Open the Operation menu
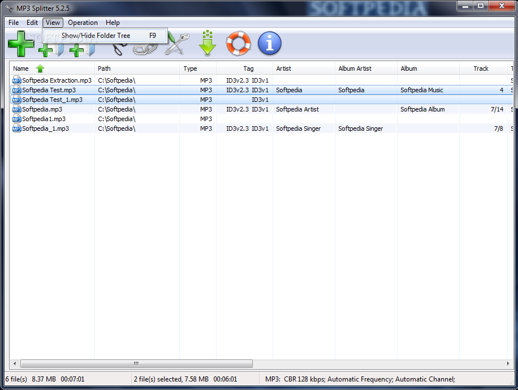518x390 pixels. coord(83,23)
